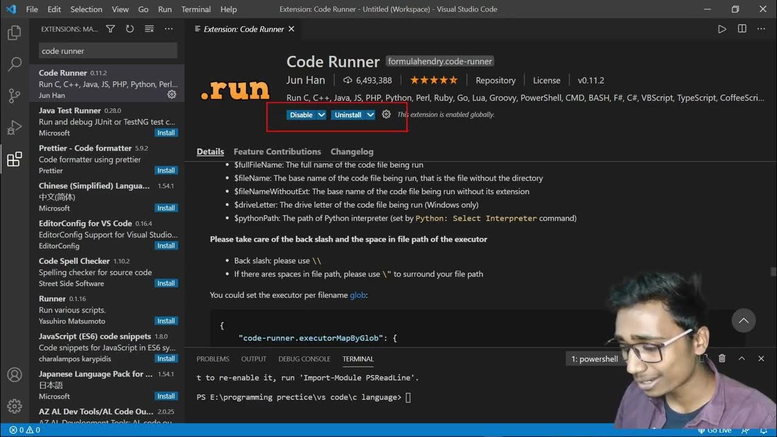Screen dimensions: 777x437
Task: Open extensions panel more actions ellipsis
Action: pos(169,29)
